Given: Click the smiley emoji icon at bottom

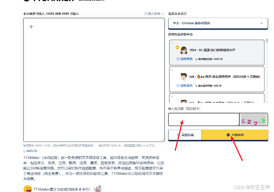Looking at the screenshot, I should pos(28,189).
